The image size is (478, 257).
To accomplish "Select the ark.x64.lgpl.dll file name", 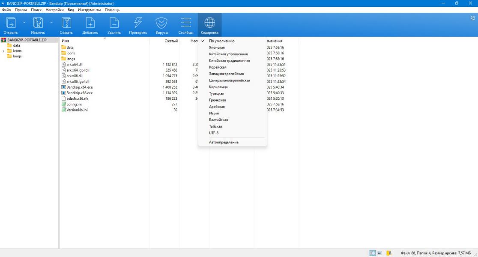I will pos(78,70).
